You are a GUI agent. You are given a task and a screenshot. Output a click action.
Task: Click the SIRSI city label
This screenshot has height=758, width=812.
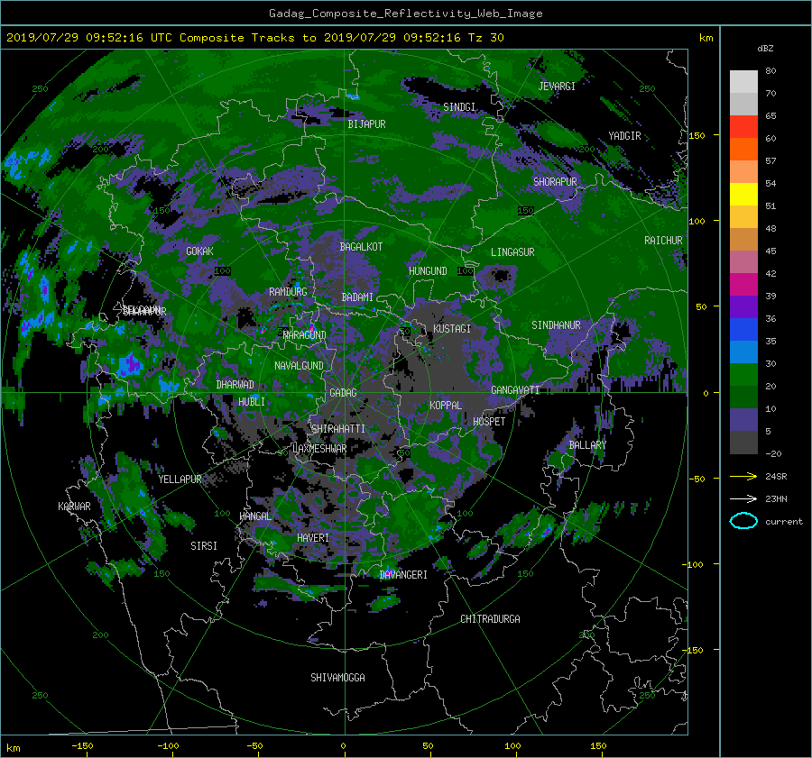click(204, 546)
